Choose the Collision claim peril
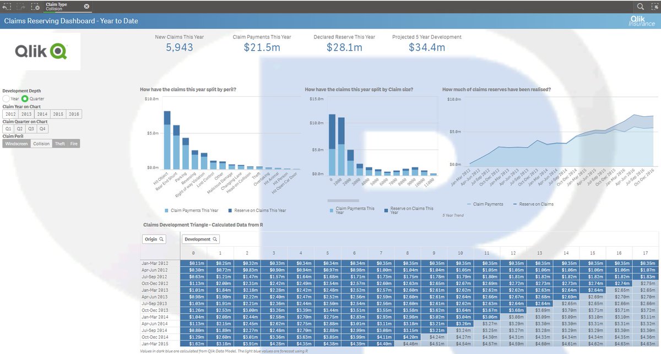 point(41,143)
